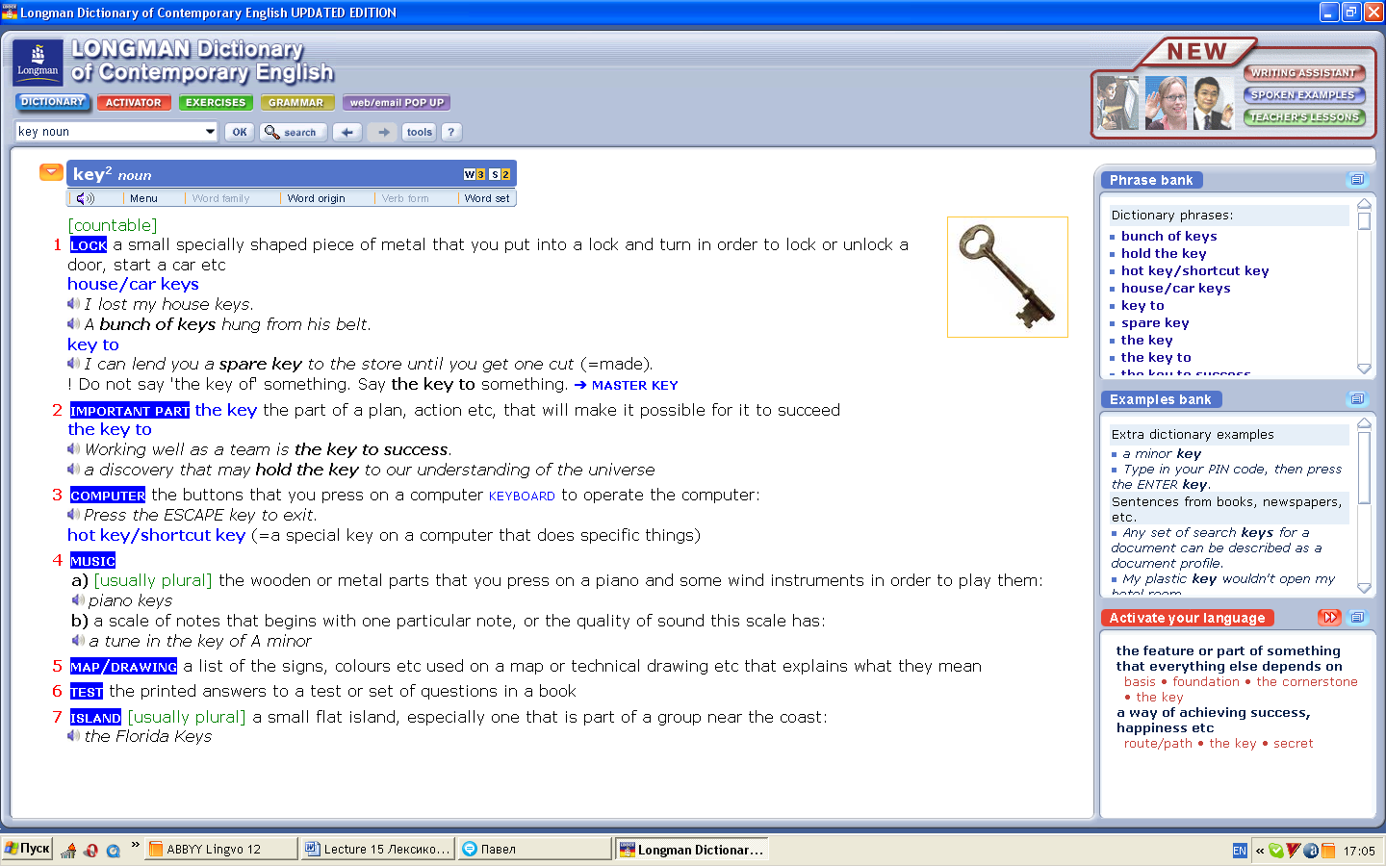Click the Activate your language fast-forward icon
Screen dimensions: 1386x866
(x=1329, y=618)
